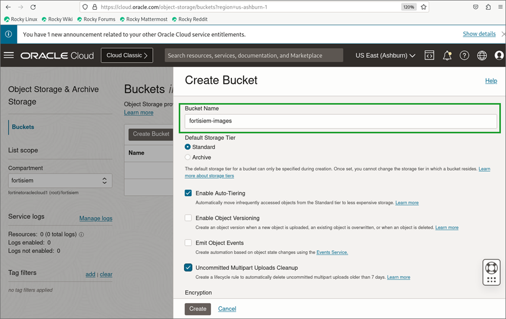The image size is (506, 319).
Task: Open the user profile avatar menu
Action: (x=499, y=55)
